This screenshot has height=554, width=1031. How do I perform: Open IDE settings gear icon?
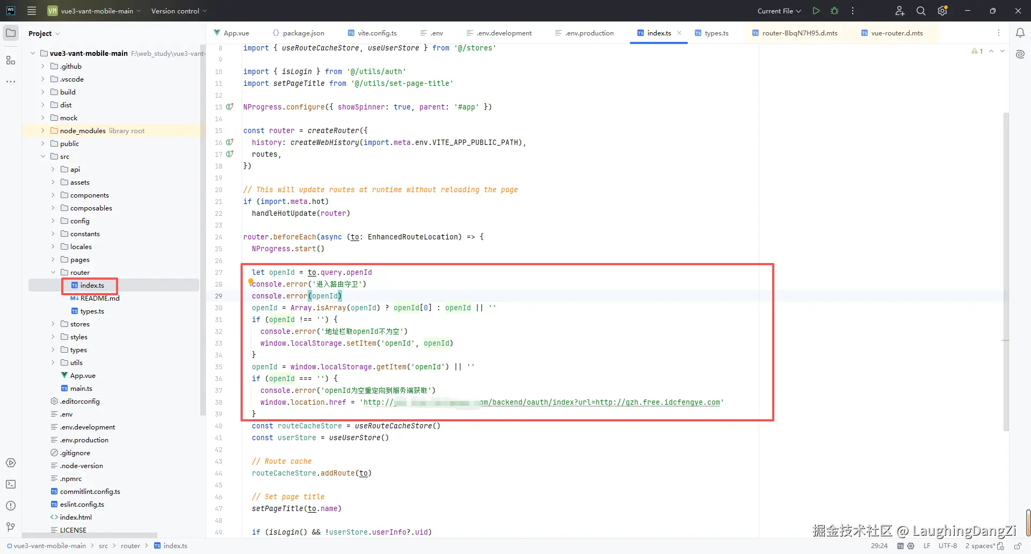tap(942, 11)
